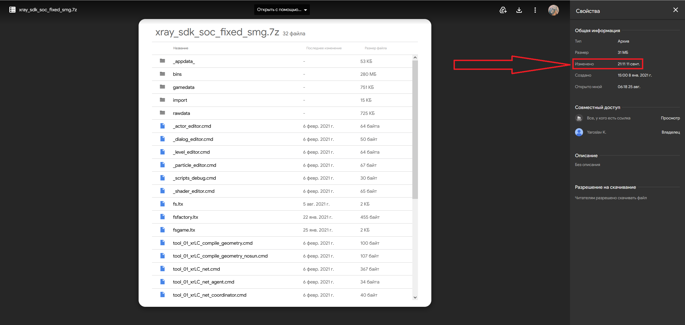685x325 pixels.
Task: Click the '15:00 8 янв. 2021 г.' created value
Action: click(x=635, y=75)
